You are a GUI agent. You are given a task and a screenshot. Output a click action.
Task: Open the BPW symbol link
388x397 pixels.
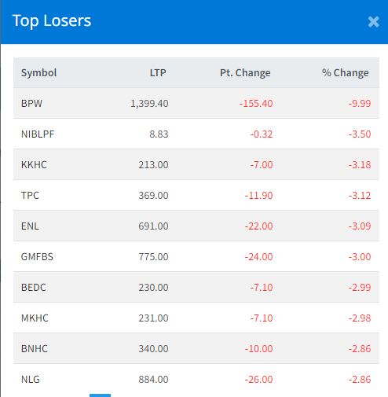[31, 104]
